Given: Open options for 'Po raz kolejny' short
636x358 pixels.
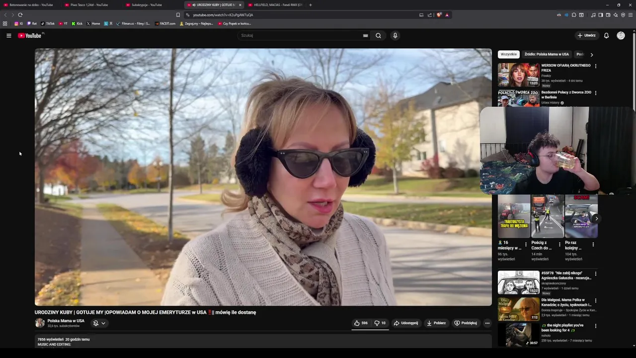Looking at the screenshot, I should coord(593,244).
